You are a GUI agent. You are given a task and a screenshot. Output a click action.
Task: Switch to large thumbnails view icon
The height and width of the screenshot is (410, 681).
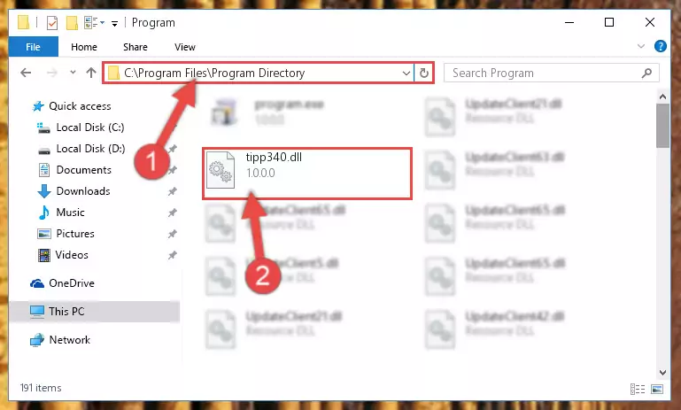[657, 389]
